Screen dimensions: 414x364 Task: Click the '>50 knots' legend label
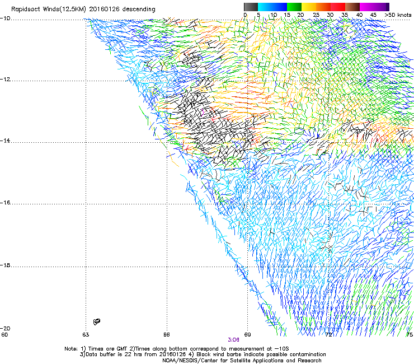click(398, 15)
